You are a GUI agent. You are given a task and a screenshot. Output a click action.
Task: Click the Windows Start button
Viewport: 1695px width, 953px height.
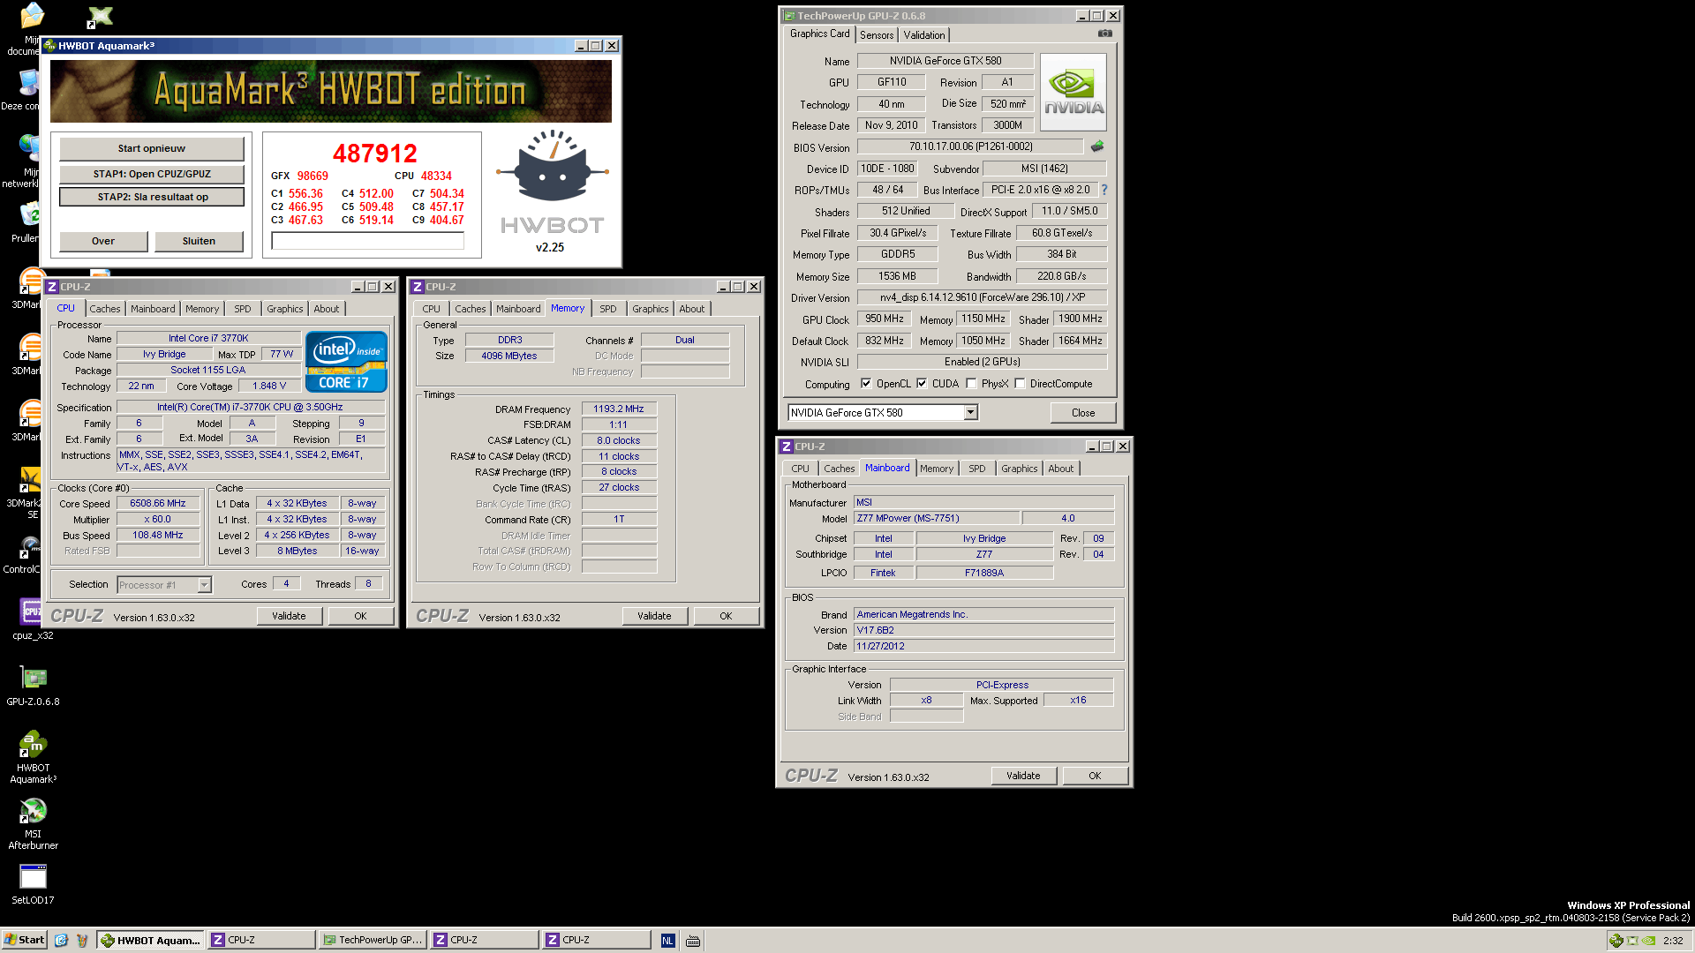25,940
